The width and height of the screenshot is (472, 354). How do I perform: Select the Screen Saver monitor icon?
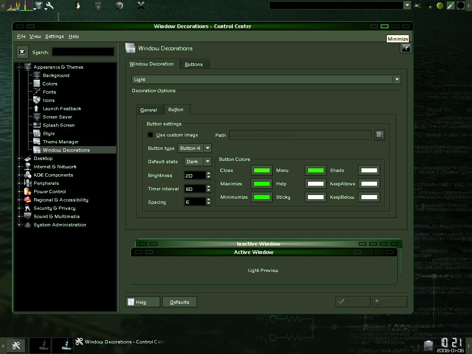[37, 117]
